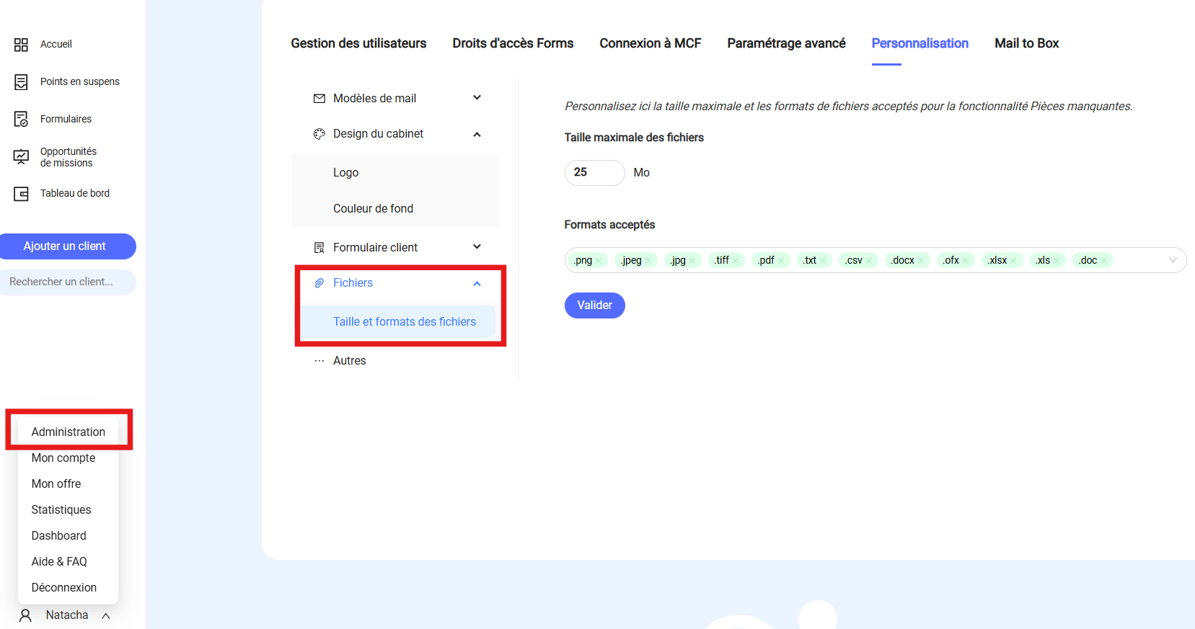Viewport: 1195px width, 629px height.
Task: Open the Mail to Box tab
Action: 1026,43
